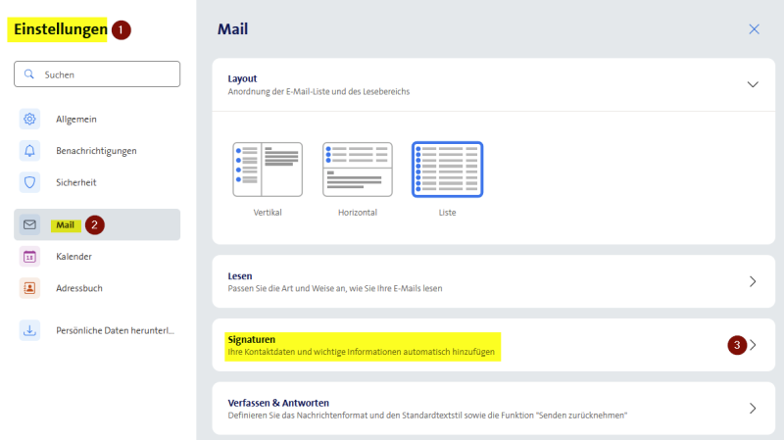This screenshot has width=784, height=440.
Task: Select the Vertikal layout option
Action: pos(267,170)
